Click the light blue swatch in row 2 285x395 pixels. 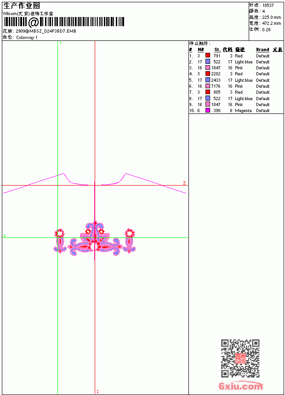tap(208, 62)
